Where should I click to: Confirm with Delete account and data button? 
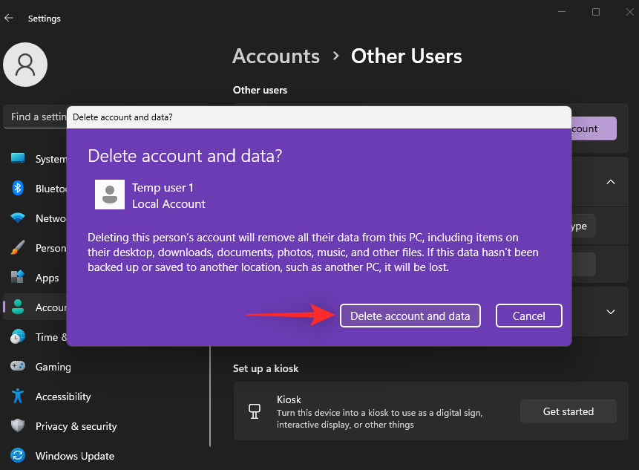[410, 316]
